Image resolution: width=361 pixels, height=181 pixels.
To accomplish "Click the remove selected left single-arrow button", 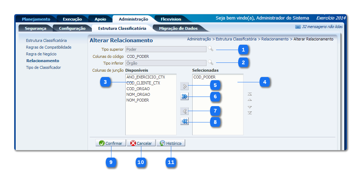I will click(184, 111).
